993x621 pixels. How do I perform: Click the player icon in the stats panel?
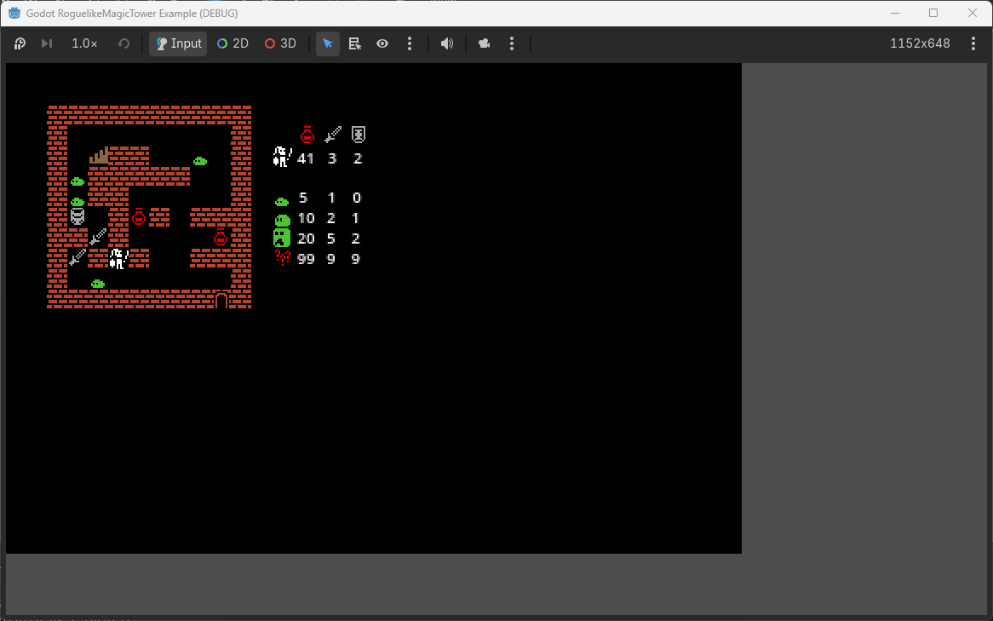tap(282, 157)
